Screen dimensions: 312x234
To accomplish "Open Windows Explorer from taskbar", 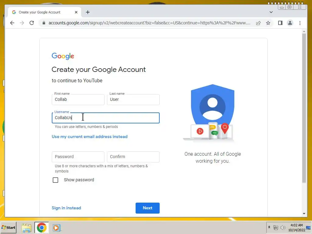I will [27, 228].
